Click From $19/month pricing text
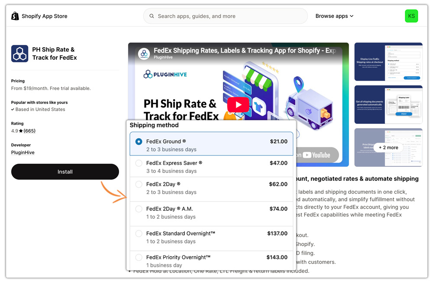Viewport: 433px width, 282px height. 51,88
